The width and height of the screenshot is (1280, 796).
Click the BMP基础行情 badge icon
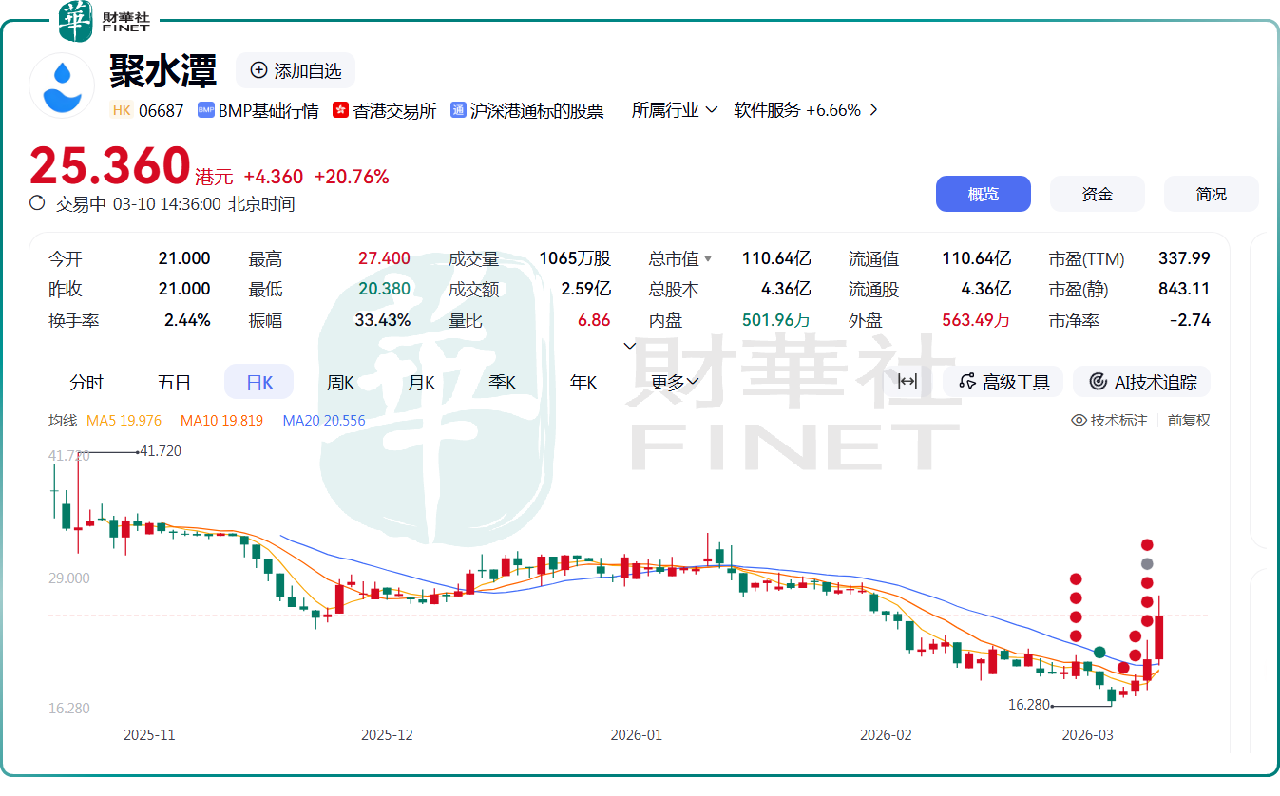(x=206, y=110)
